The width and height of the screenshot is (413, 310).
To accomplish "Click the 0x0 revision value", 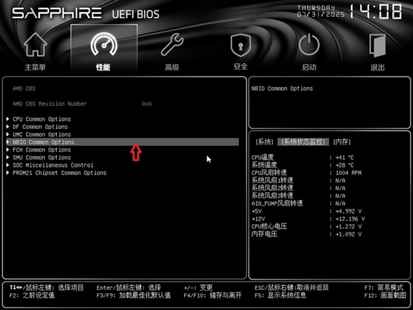I will [x=146, y=103].
